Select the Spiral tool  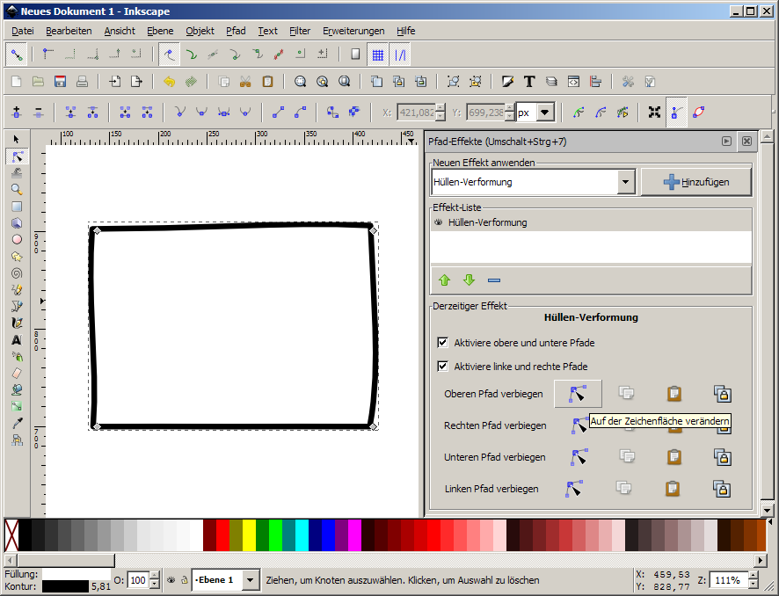16,273
